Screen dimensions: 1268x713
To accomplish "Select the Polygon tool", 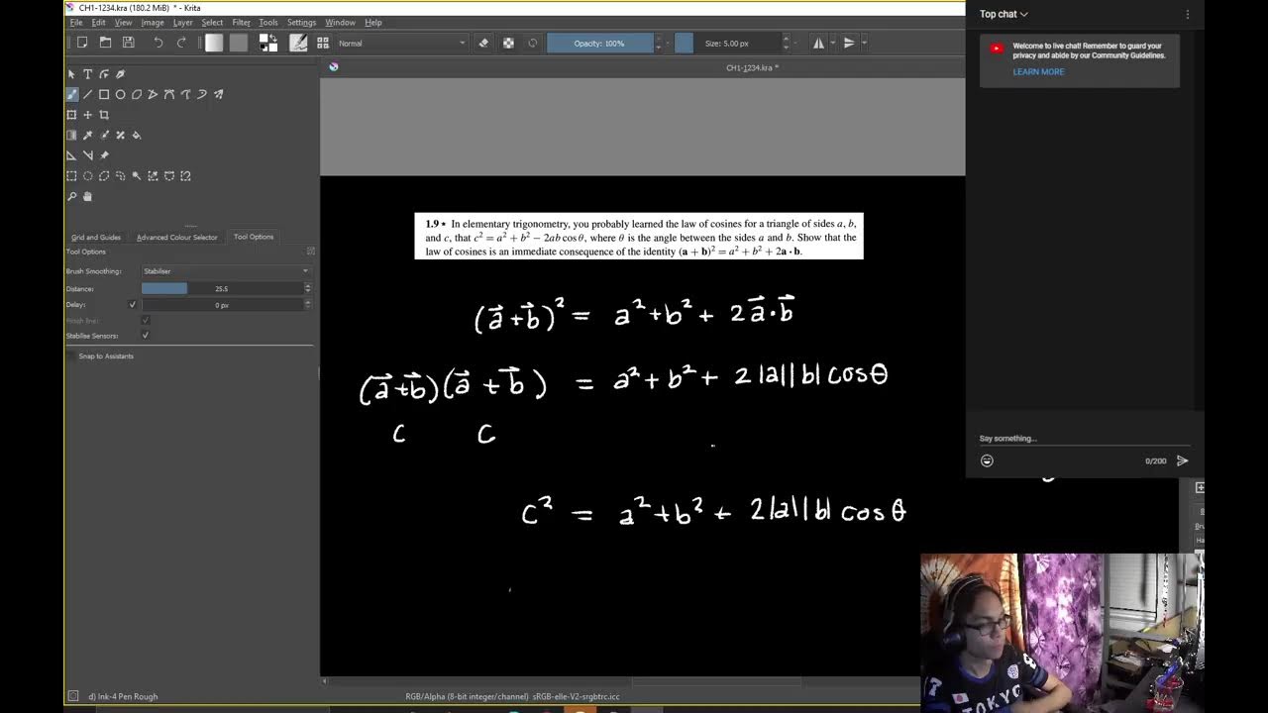I will (137, 95).
